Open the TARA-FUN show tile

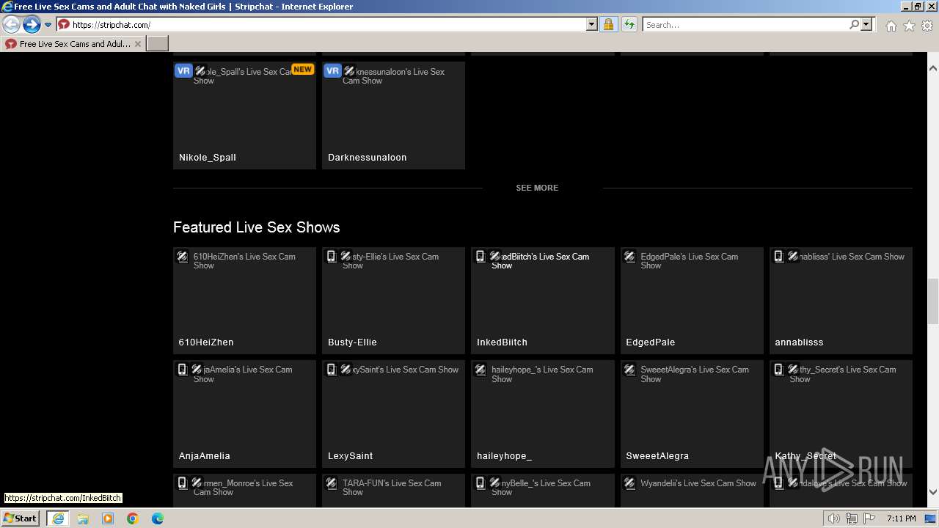pyautogui.click(x=393, y=490)
